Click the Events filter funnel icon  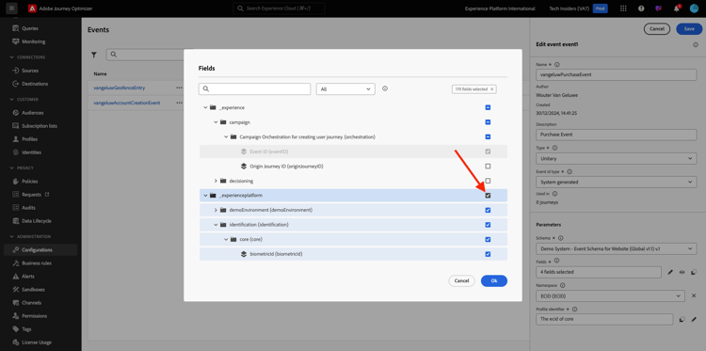[94, 55]
